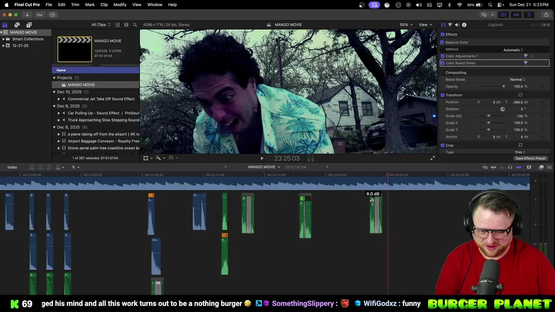The width and height of the screenshot is (555, 312).
Task: Open the Share export button
Action: click(x=546, y=15)
